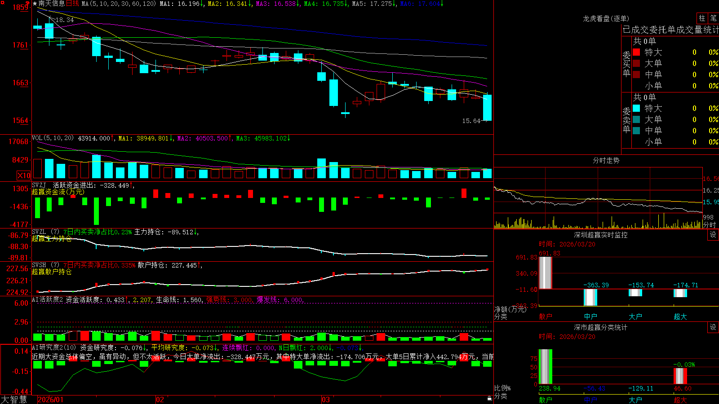This screenshot has height=404, width=719.
Task: Click the 15.64 low price annotation
Action: click(471, 121)
